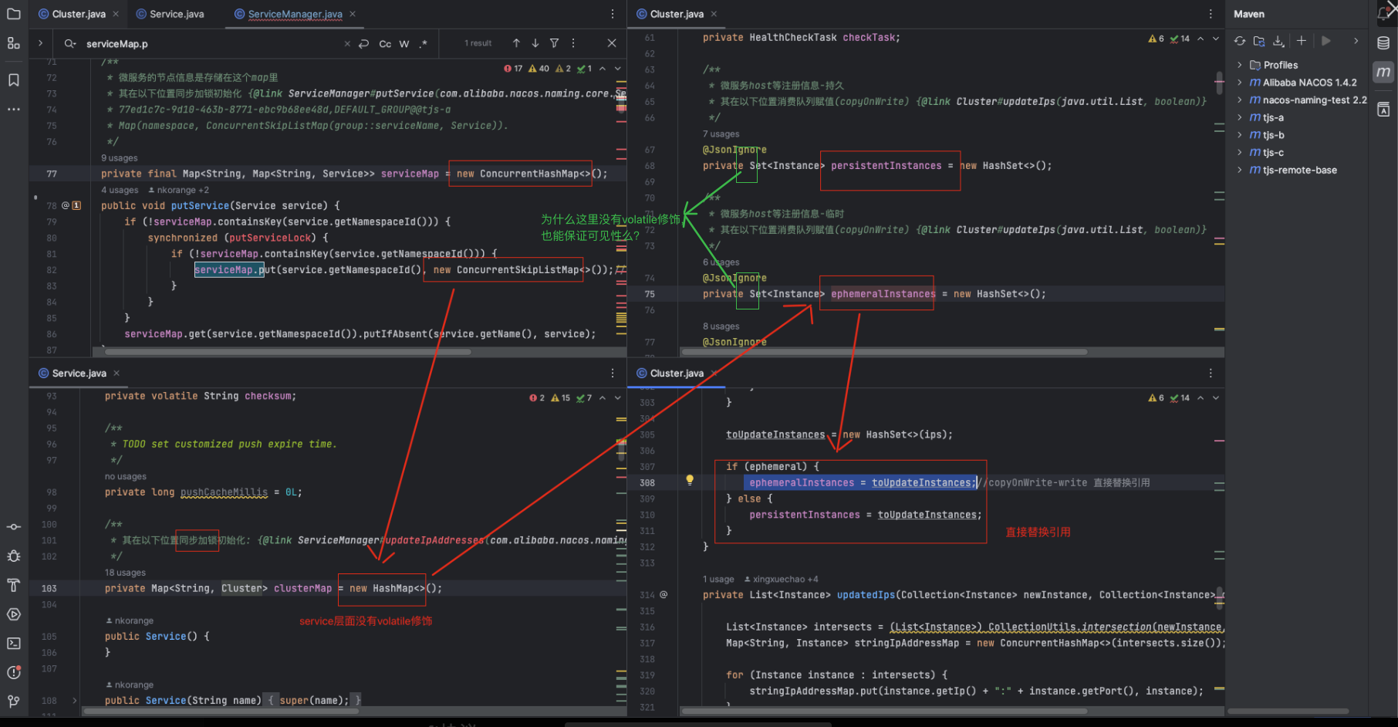Screen dimensions: 1398x727
Task: Click Download Sources Maven icon
Action: pos(1278,41)
